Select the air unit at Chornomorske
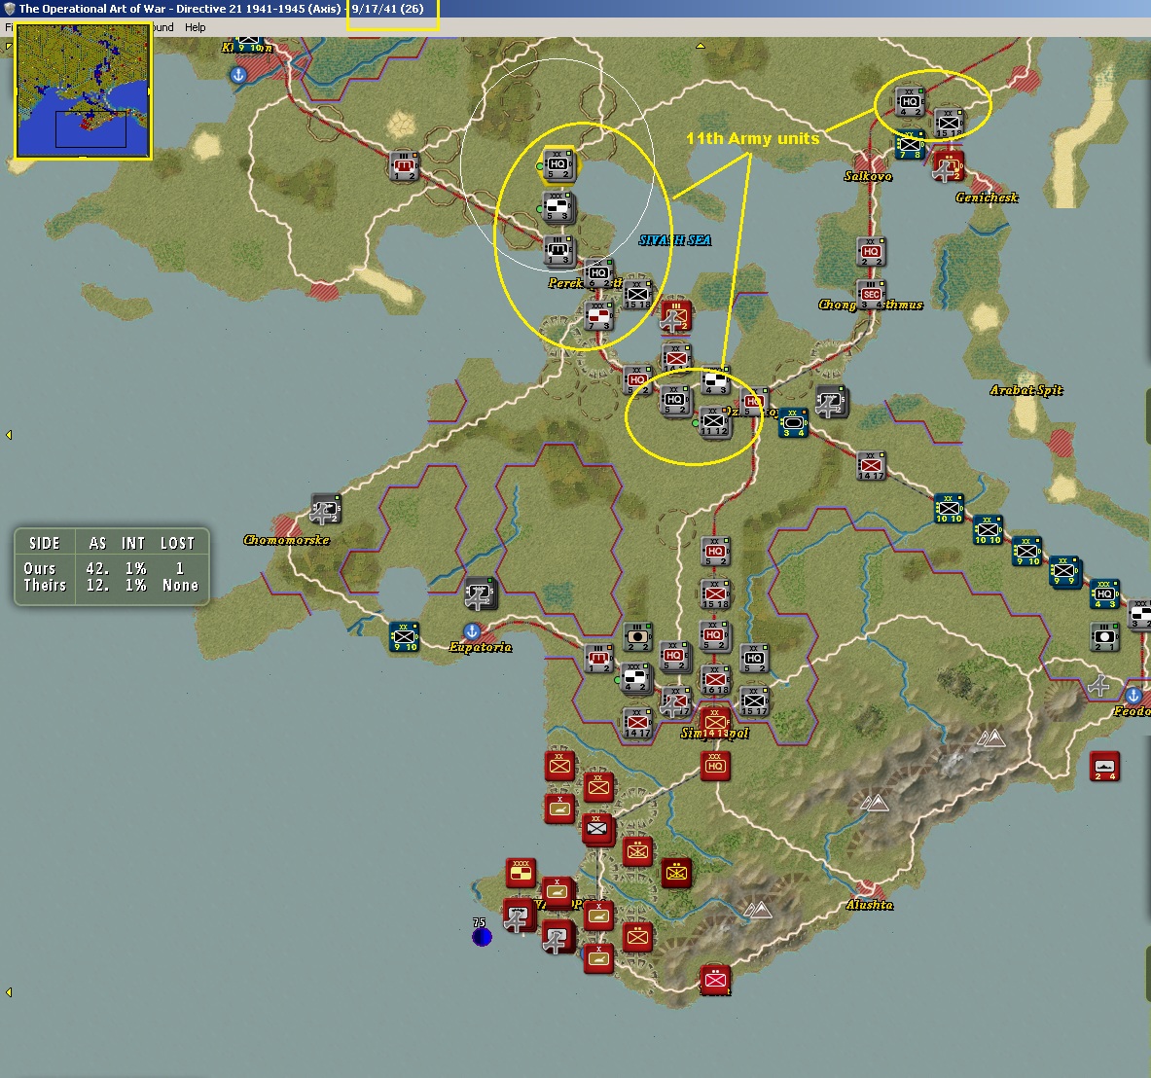 point(324,509)
